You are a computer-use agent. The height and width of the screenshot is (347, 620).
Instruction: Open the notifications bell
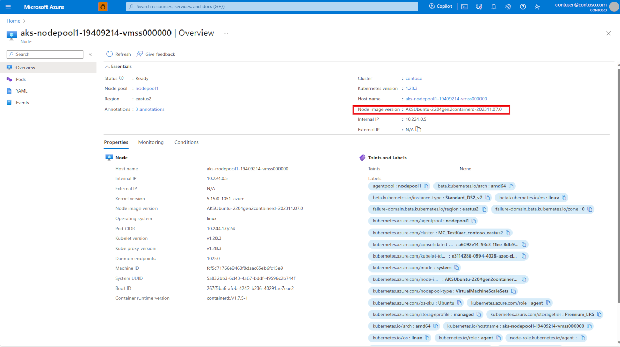pos(494,6)
